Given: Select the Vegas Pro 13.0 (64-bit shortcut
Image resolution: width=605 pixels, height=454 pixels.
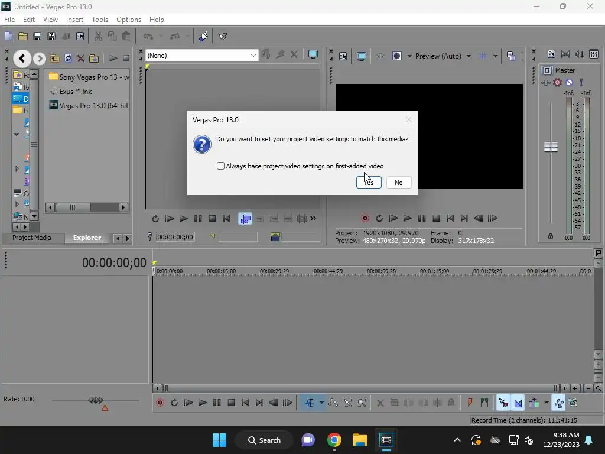Looking at the screenshot, I should (89, 105).
